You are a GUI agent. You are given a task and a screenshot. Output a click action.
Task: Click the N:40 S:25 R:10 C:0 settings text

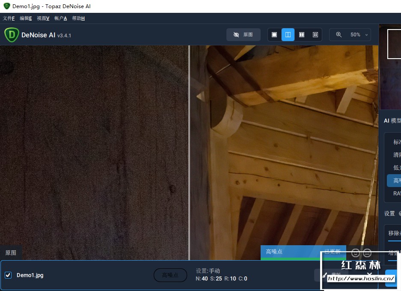[x=222, y=279]
